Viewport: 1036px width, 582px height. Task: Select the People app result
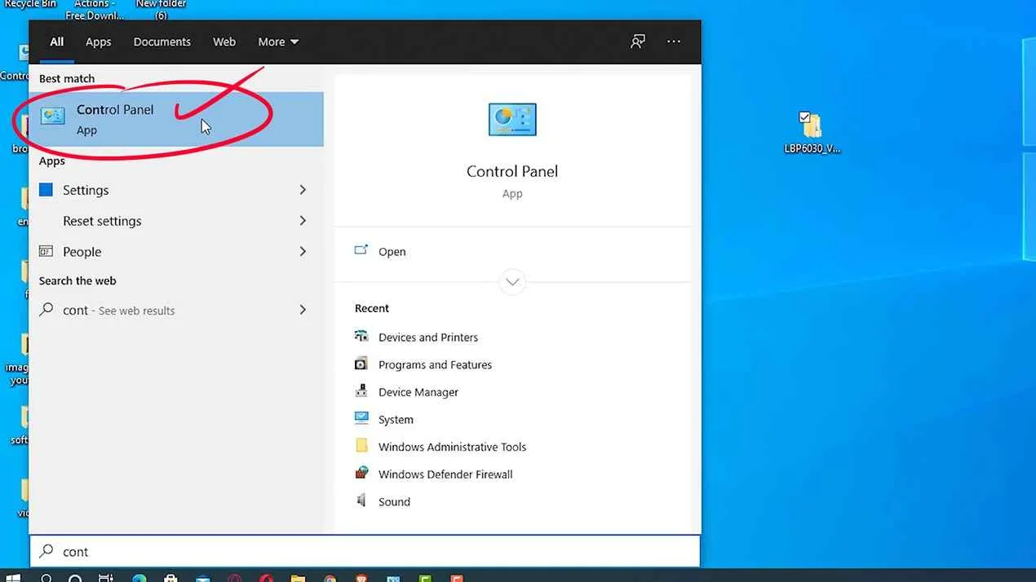click(x=176, y=252)
